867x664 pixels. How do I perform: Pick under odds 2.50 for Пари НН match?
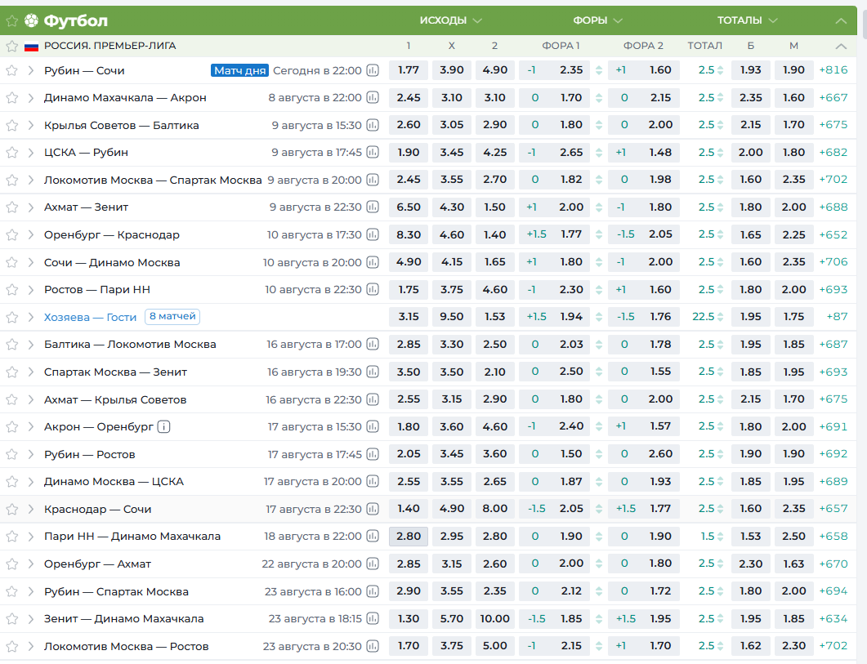click(794, 537)
